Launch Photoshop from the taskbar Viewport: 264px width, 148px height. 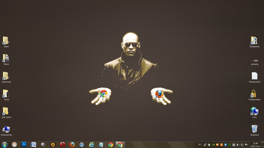(x=24, y=144)
